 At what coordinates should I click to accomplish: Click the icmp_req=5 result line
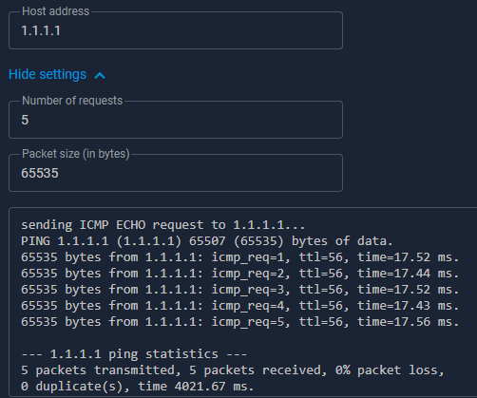point(239,322)
